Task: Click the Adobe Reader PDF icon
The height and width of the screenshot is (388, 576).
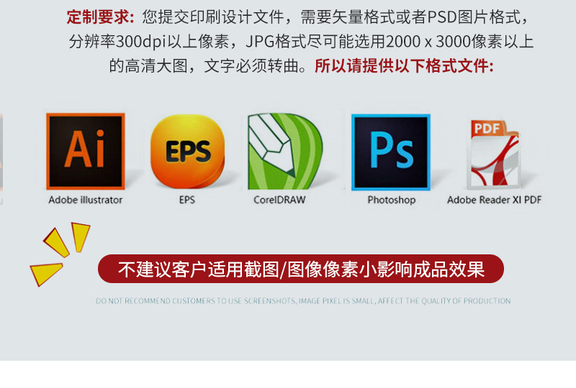Action: pyautogui.click(x=494, y=154)
